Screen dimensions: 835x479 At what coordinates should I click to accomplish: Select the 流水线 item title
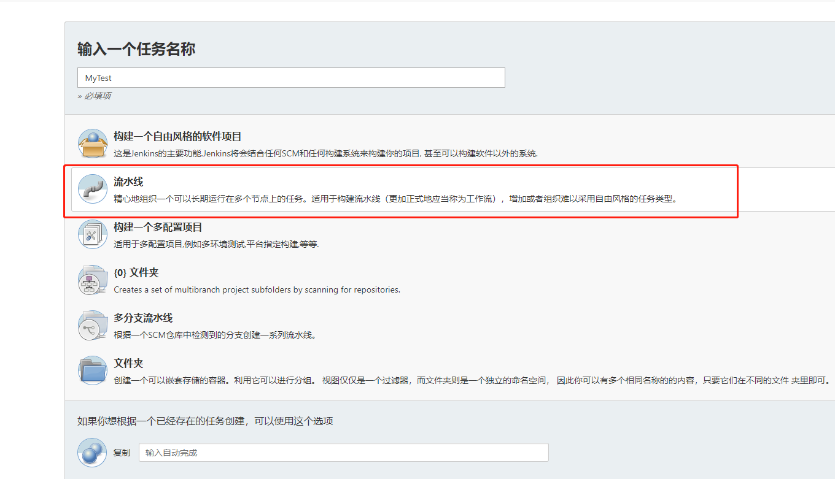tap(128, 182)
